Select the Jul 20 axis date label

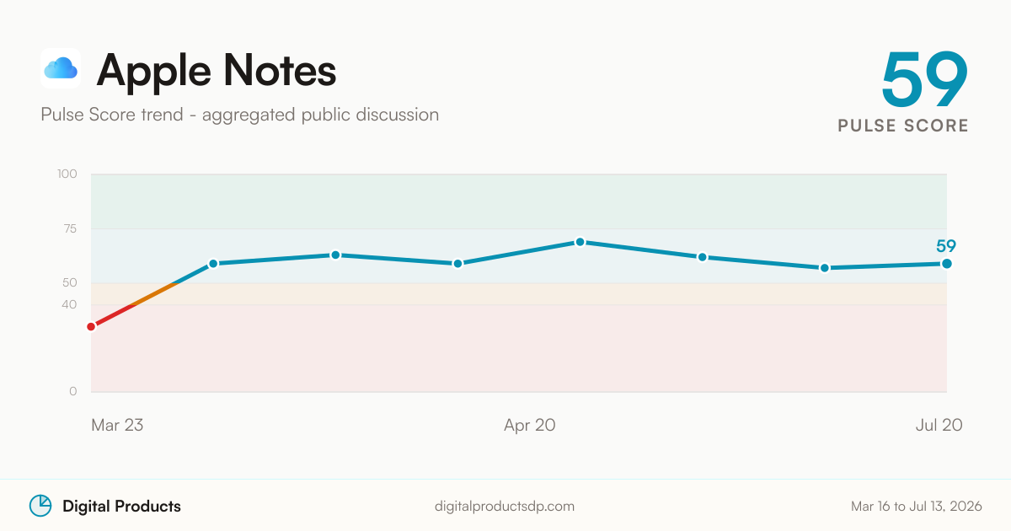939,425
